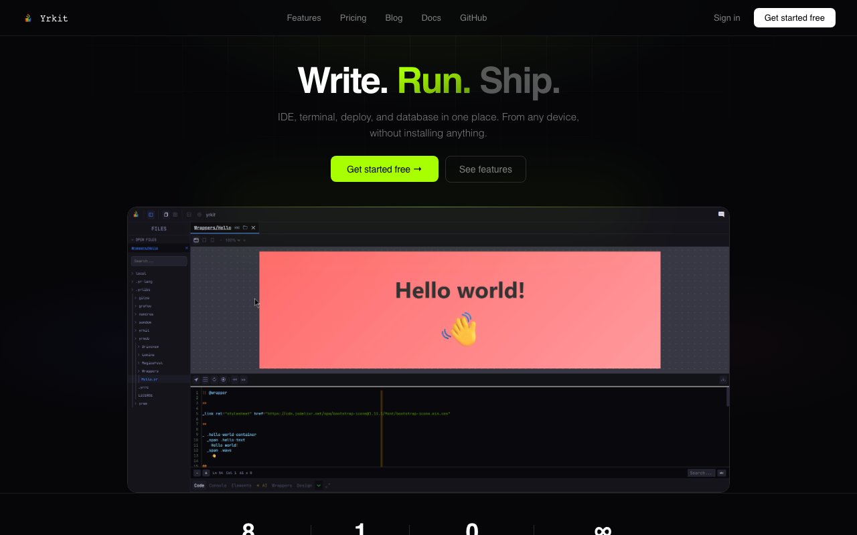Switch to the AI tab
857x535 pixels.
[262, 486]
